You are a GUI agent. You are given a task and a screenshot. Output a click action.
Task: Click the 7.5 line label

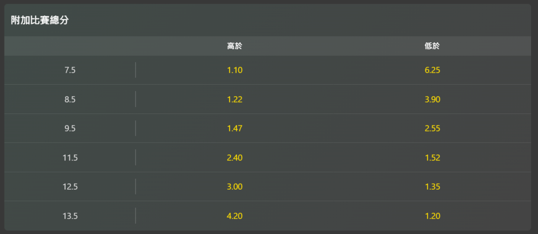[70, 70]
